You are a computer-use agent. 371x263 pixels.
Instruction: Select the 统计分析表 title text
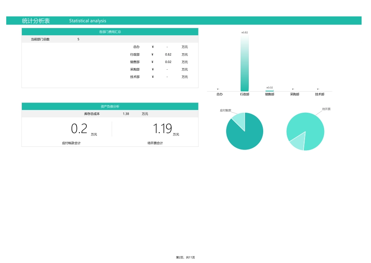[36, 21]
